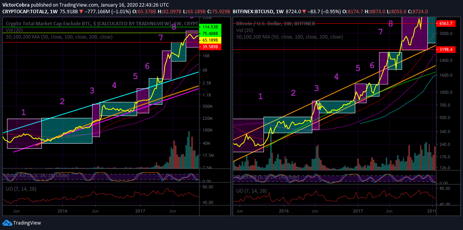Image resolution: width=463 pixels, height=230 pixels.
Task: Click the 16B price axis label
Action: [x=205, y=55]
